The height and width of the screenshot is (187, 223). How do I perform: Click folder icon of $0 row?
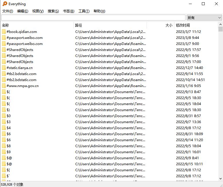click(4, 116)
